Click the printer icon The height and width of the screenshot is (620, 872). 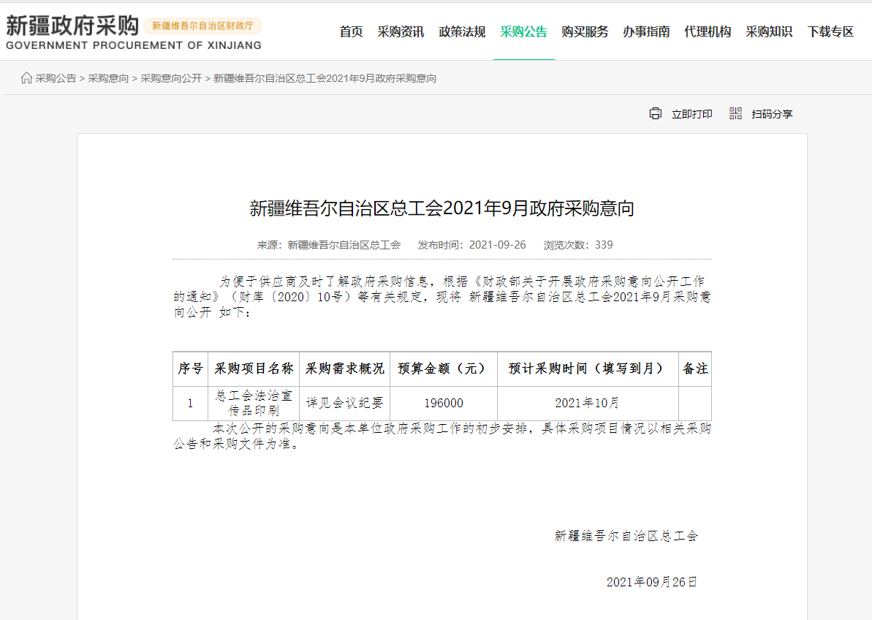656,114
